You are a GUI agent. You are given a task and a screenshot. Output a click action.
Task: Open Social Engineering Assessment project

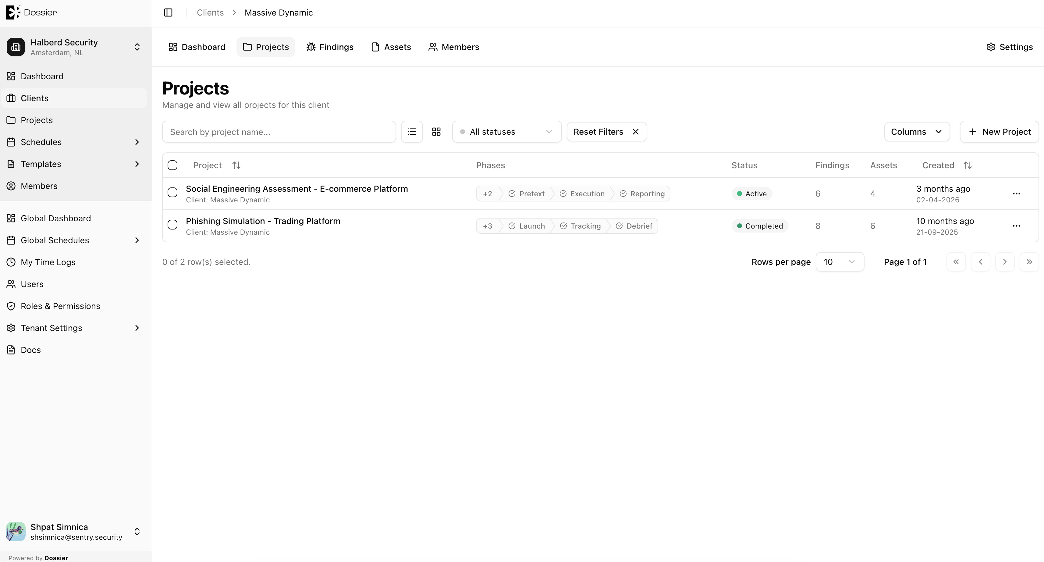297,189
